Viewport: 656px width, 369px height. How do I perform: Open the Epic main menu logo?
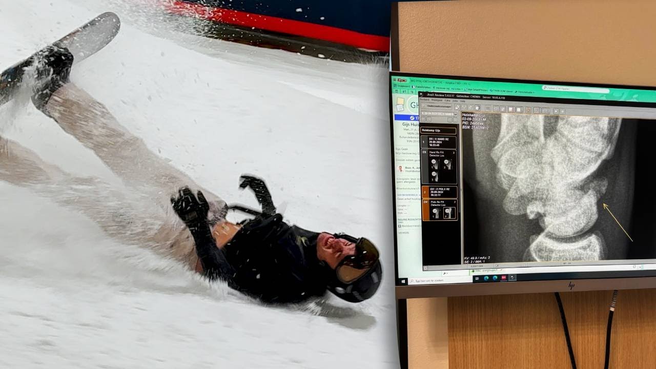(401, 80)
